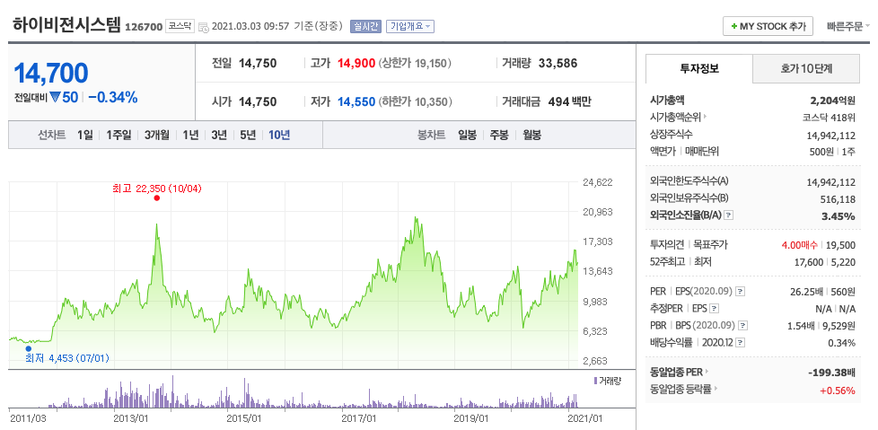Click the 코스닥 418위 rank value
The width and height of the screenshot is (878, 430).
point(829,118)
